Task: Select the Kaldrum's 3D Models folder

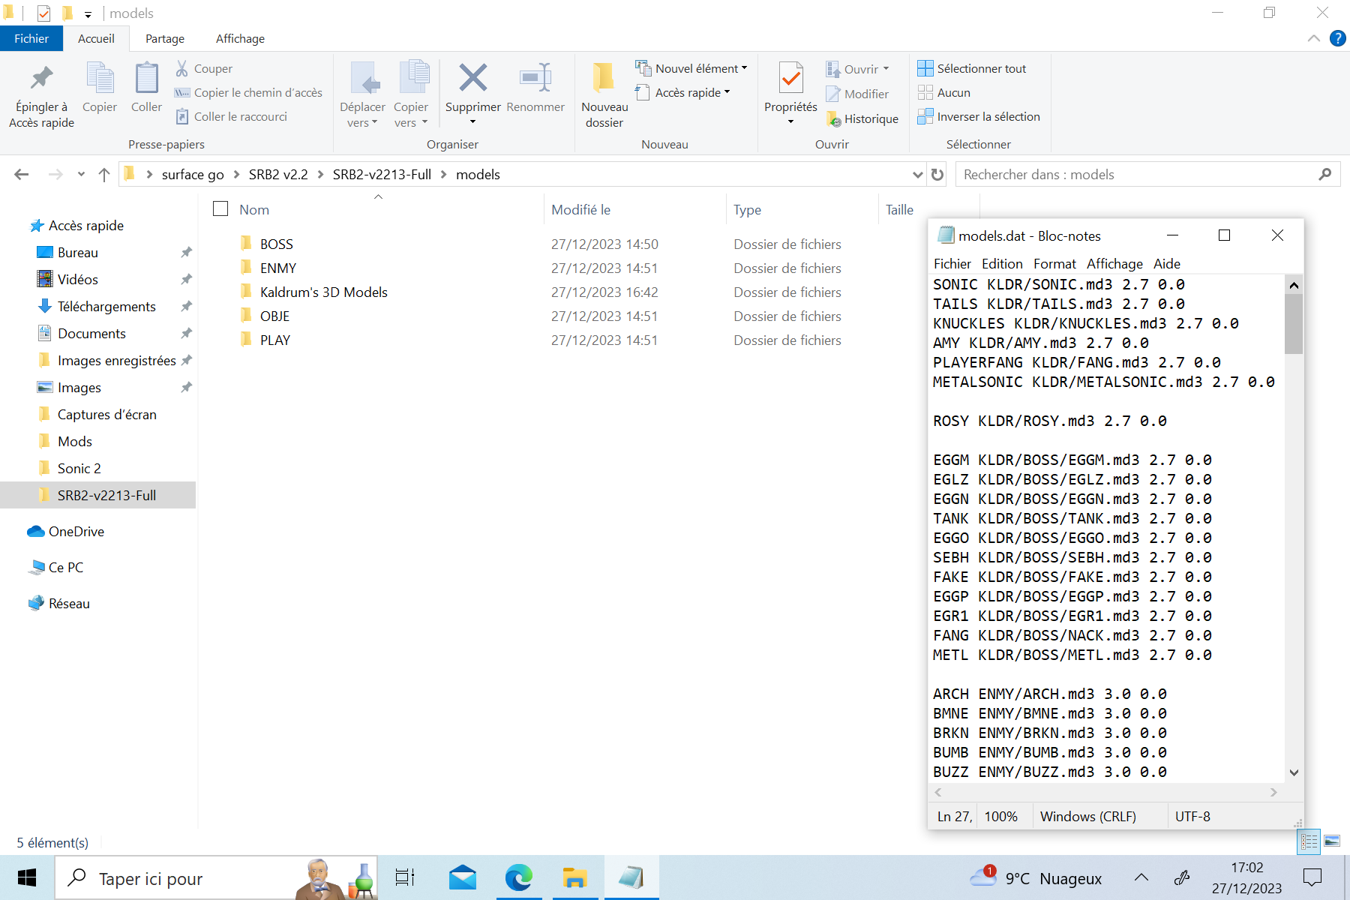Action: [x=323, y=292]
